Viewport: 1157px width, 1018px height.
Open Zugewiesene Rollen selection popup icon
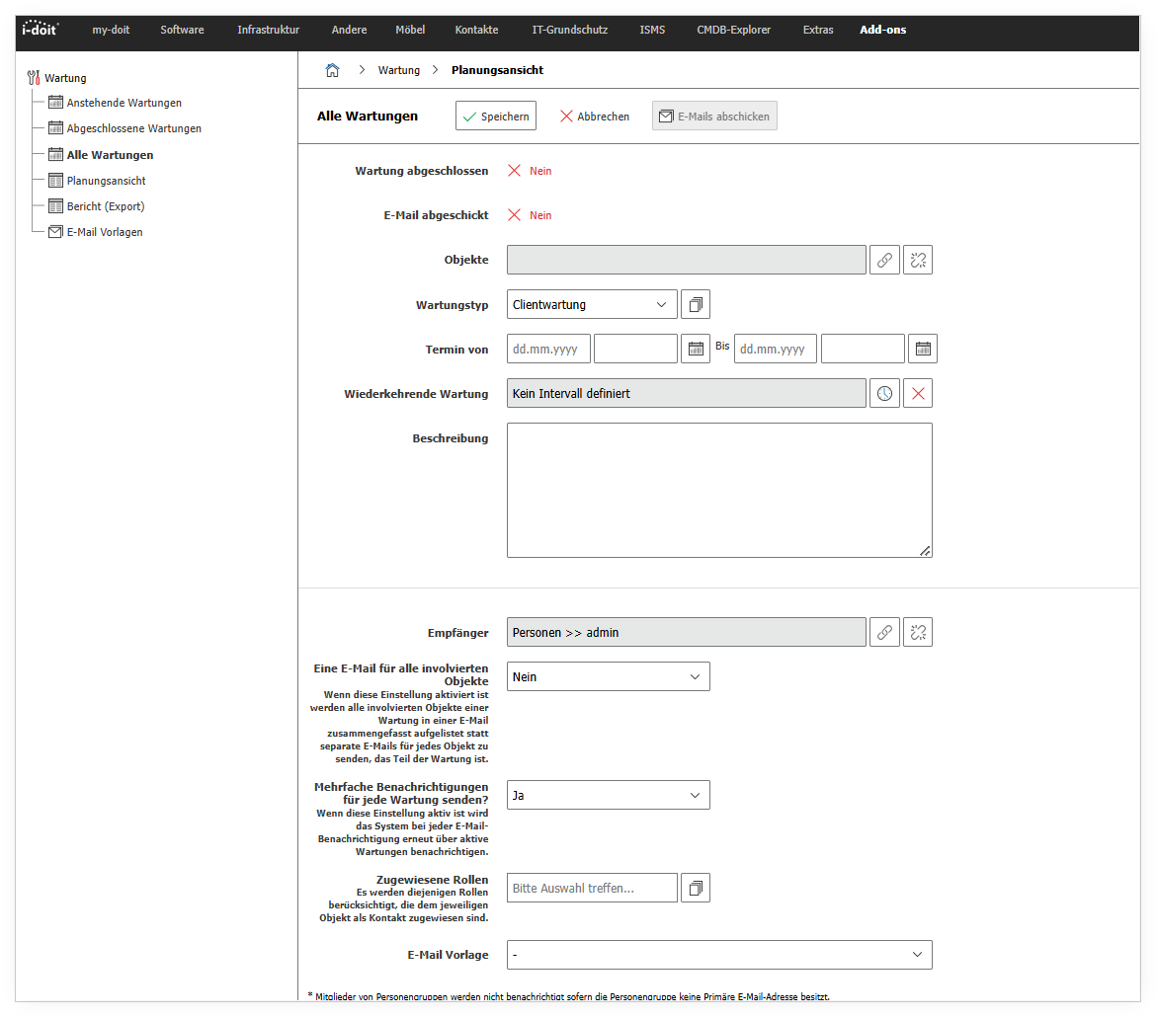tap(696, 888)
